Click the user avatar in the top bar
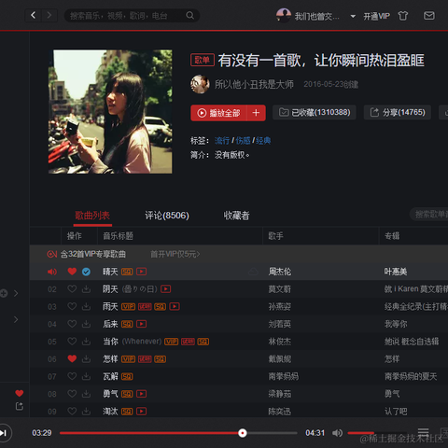Image resolution: width=448 pixels, height=448 pixels. [x=284, y=16]
